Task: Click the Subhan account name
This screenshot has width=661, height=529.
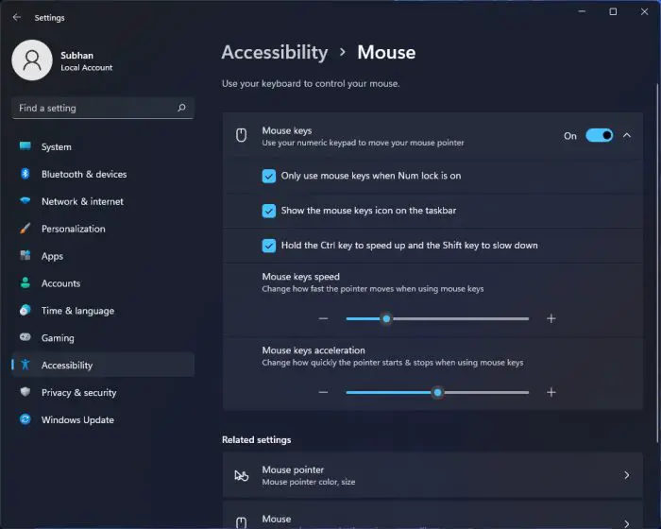Action: [76, 56]
